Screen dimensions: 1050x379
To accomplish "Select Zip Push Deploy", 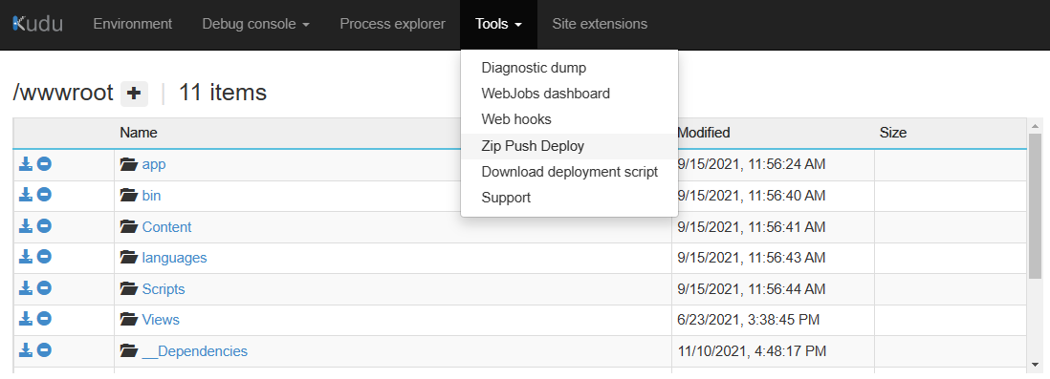I will [569, 146].
